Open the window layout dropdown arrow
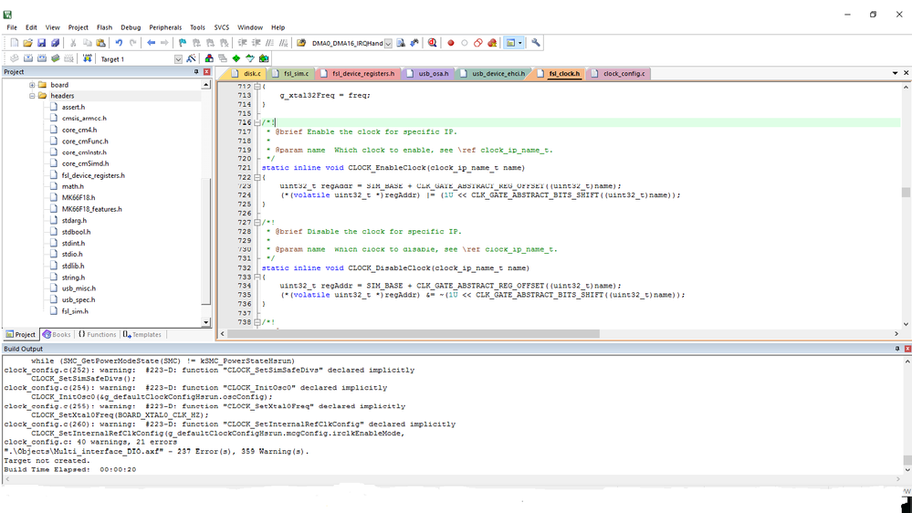Screen dimensions: 912x513 520,43
